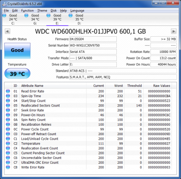The height and width of the screenshot is (179, 181).
Task: Click status icon for C2 Temperature row
Action: pyautogui.click(x=8, y=144)
